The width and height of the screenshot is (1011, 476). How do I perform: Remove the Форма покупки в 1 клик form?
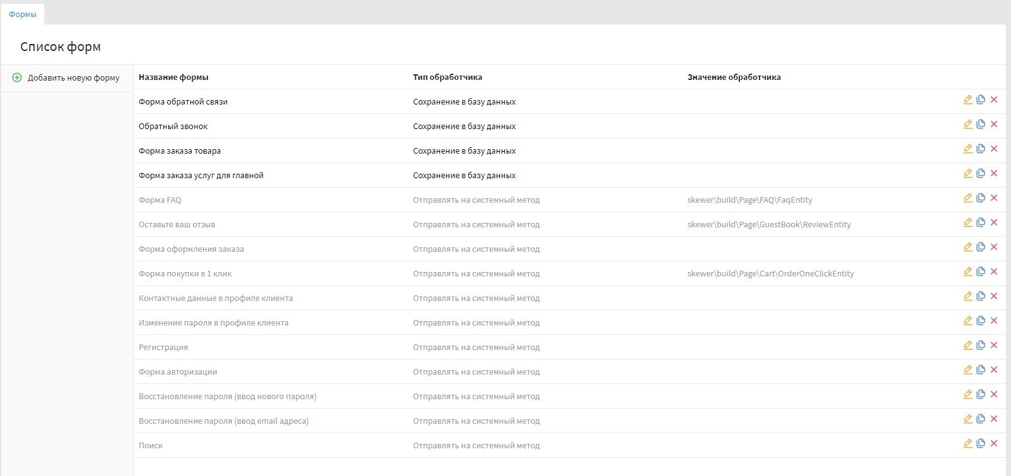(994, 271)
